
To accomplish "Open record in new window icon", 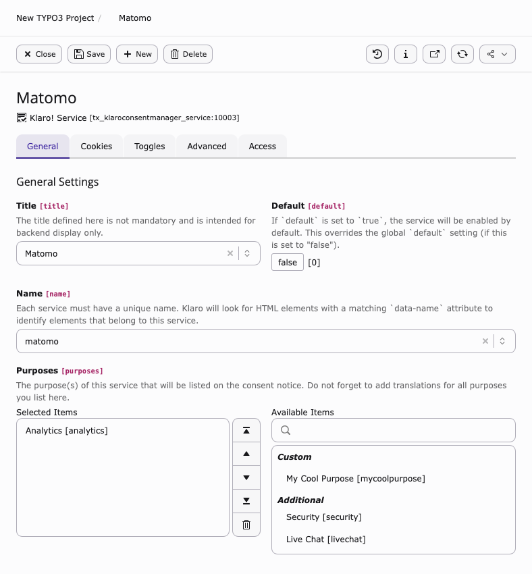I will pyautogui.click(x=434, y=54).
